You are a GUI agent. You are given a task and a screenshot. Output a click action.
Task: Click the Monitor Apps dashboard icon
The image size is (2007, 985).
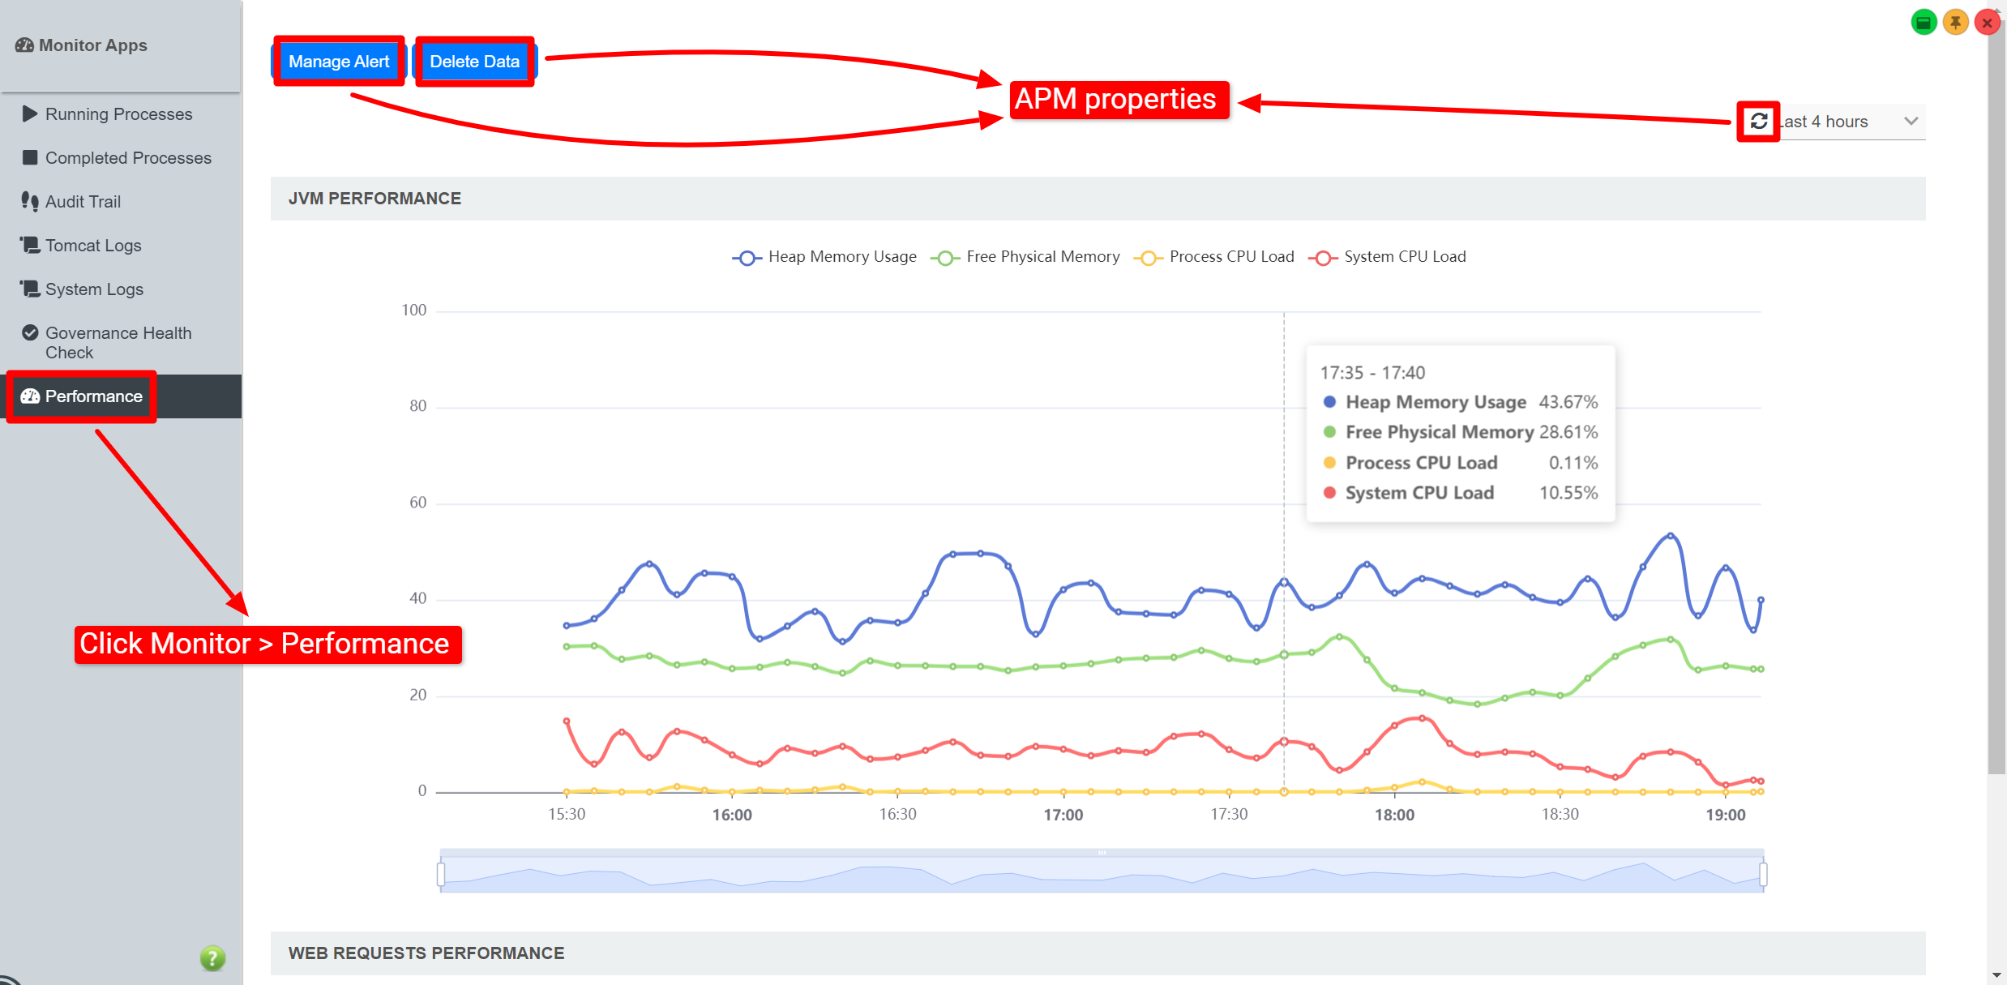tap(24, 45)
